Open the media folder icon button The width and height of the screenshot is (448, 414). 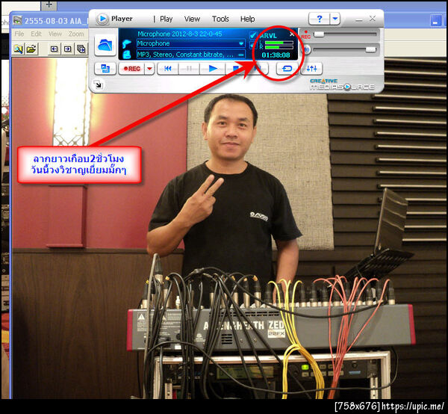[105, 45]
